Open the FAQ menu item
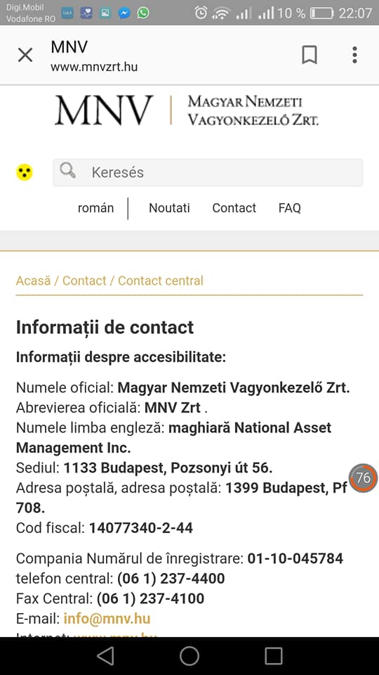 290,208
